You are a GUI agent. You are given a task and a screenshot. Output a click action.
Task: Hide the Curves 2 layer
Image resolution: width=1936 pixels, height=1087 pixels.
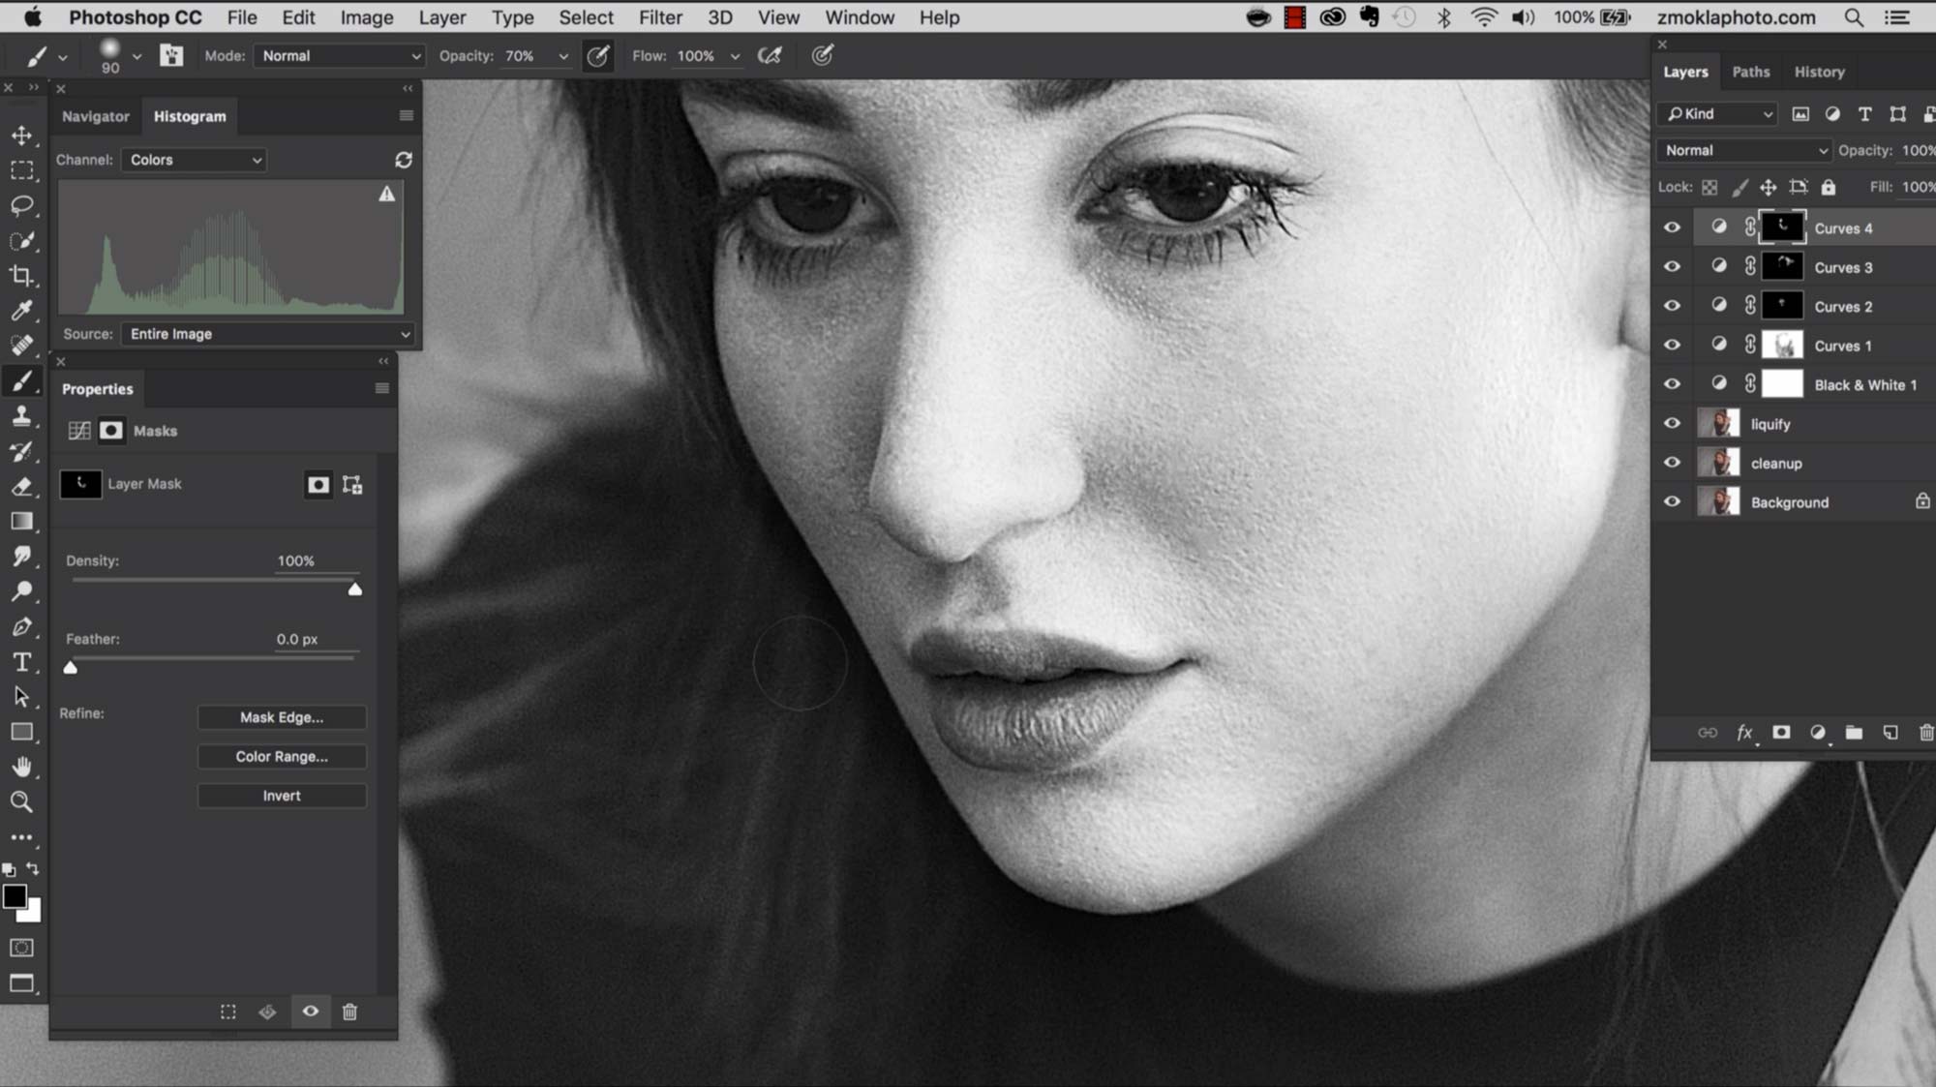click(1672, 306)
